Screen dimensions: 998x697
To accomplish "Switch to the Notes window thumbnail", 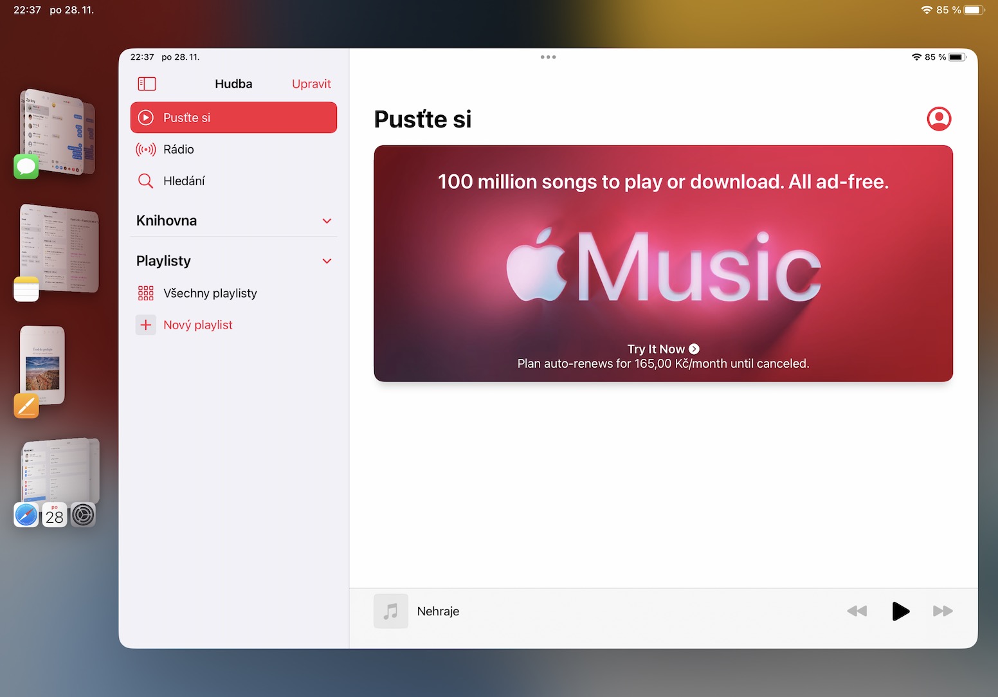I will coord(60,249).
